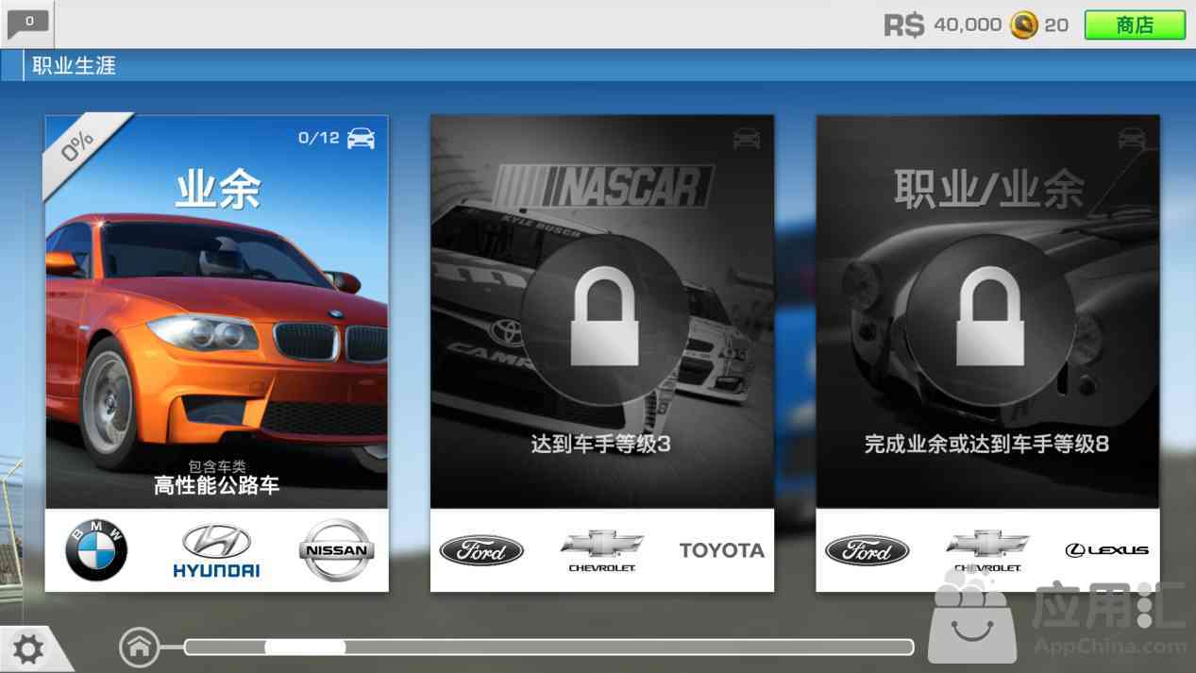Click the Ford logo in NASCAR card
The width and height of the screenshot is (1196, 673).
pyautogui.click(x=481, y=550)
